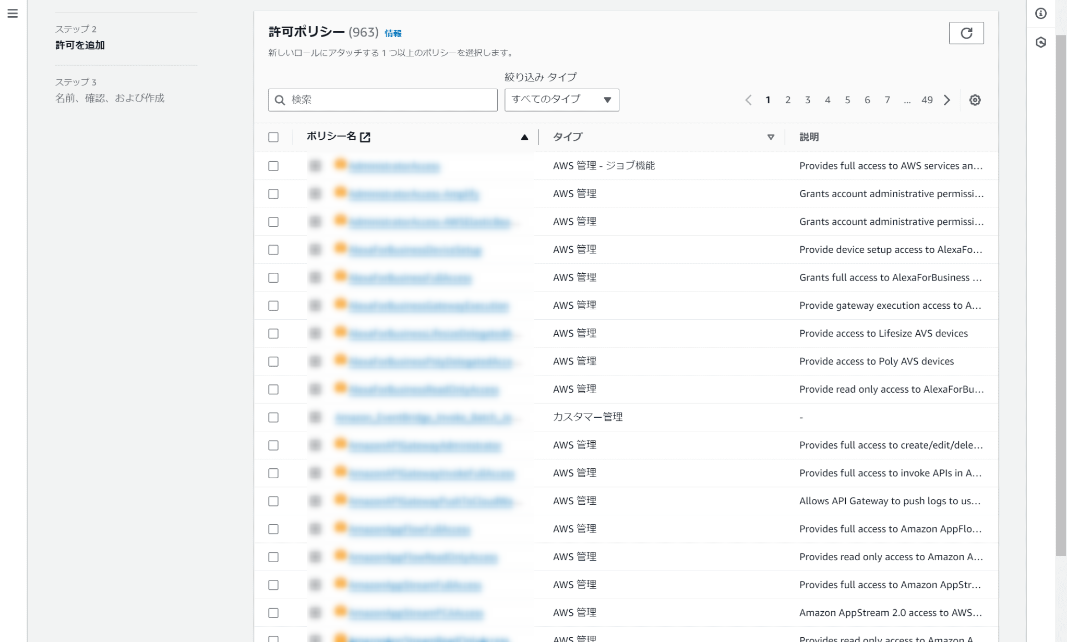Open the Info panel icon on right edge
This screenshot has width=1067, height=642.
[1040, 14]
